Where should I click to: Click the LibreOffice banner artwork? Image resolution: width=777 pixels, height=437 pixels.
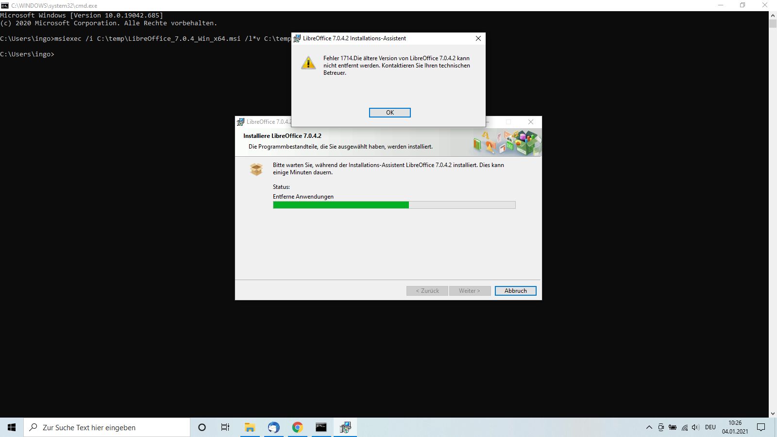coord(507,143)
